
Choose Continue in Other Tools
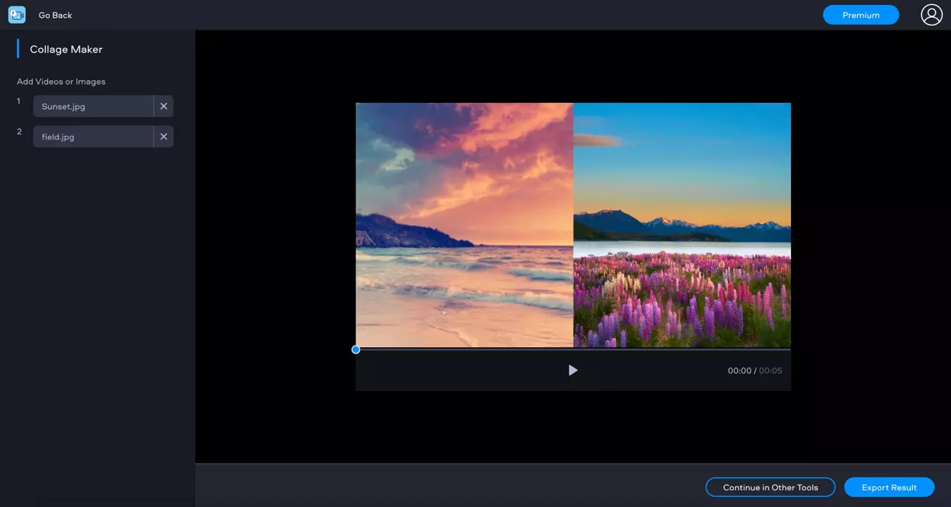click(x=770, y=487)
